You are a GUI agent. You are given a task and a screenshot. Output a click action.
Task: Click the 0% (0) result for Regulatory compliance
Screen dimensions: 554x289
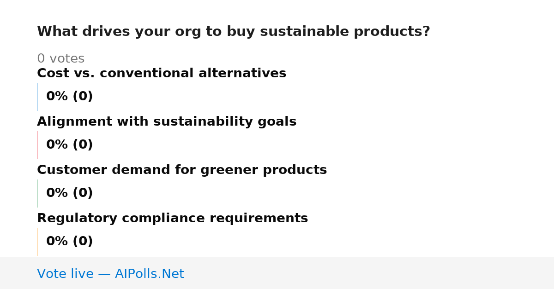point(70,242)
